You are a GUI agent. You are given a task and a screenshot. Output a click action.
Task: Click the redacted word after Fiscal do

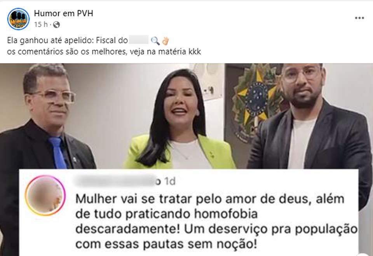(139, 40)
